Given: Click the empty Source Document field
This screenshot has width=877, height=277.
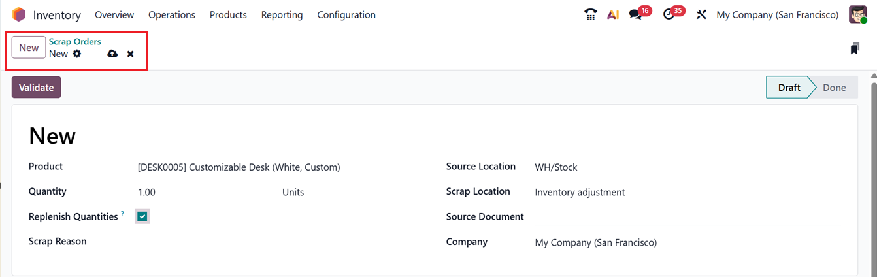Looking at the screenshot, I should 687,217.
